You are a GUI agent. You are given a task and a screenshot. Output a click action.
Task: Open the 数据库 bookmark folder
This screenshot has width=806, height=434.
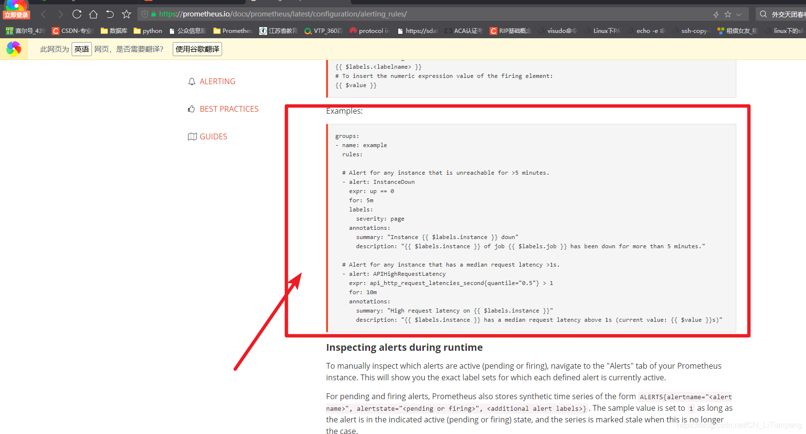tap(114, 30)
